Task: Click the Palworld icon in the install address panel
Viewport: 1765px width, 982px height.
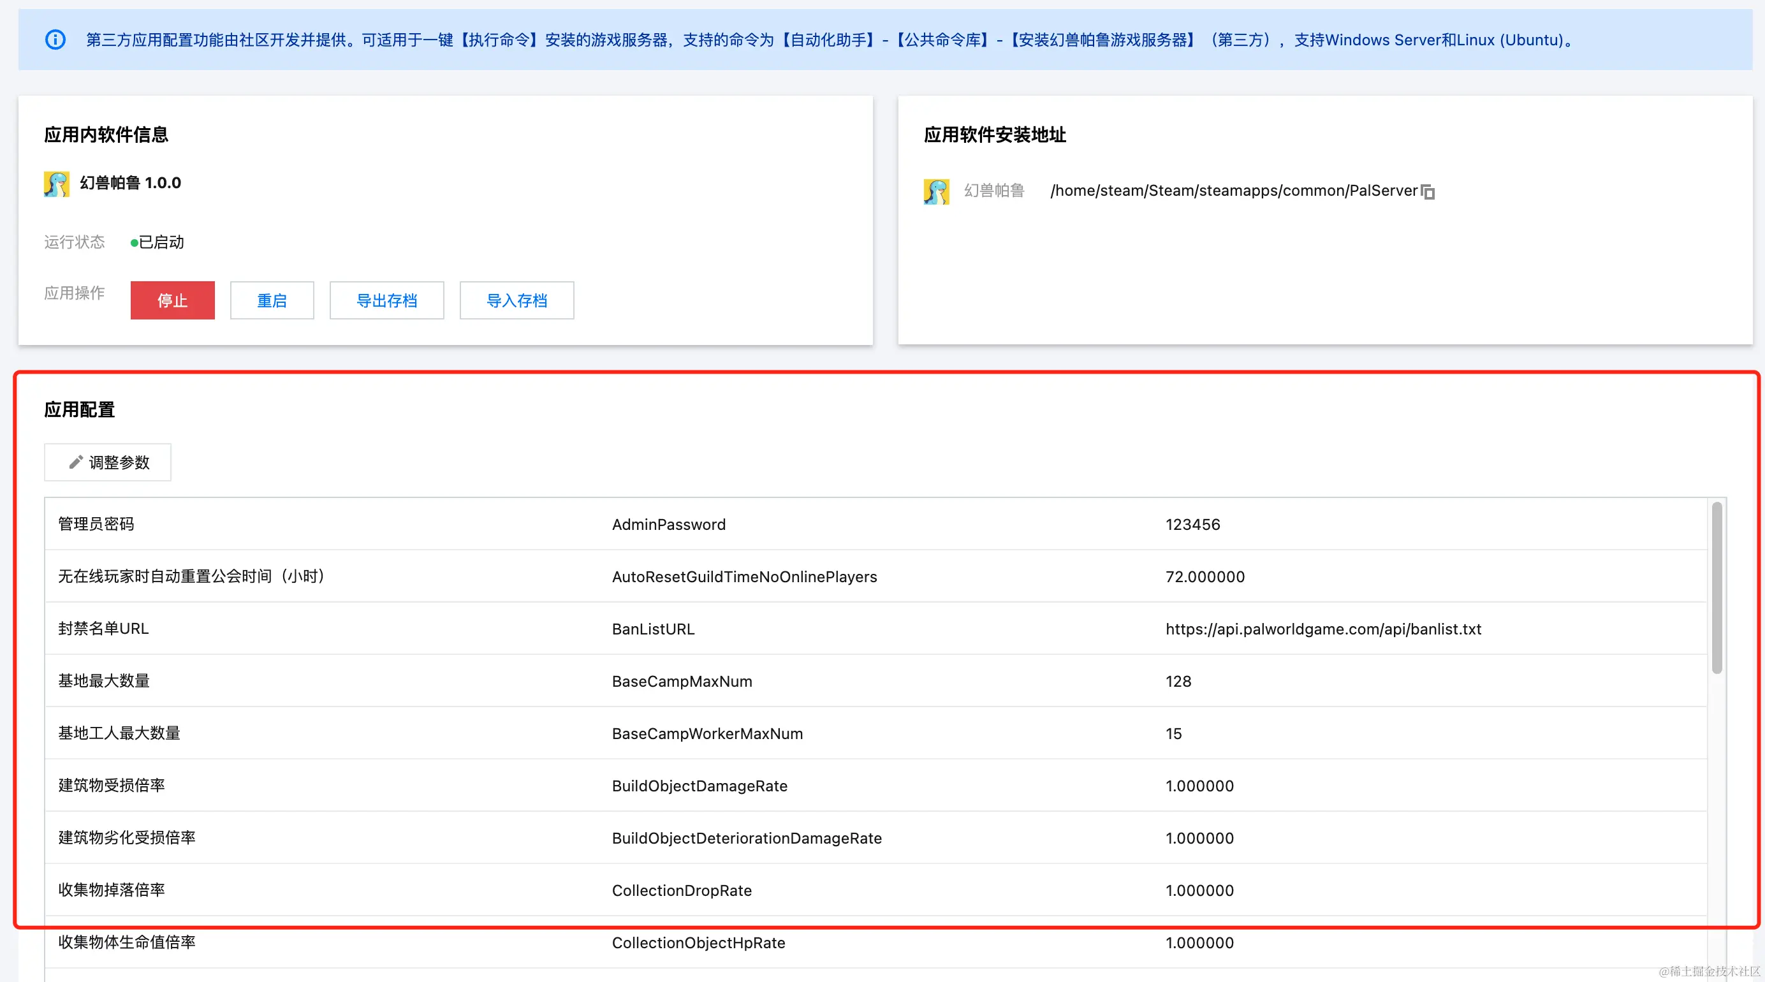Action: pos(936,191)
